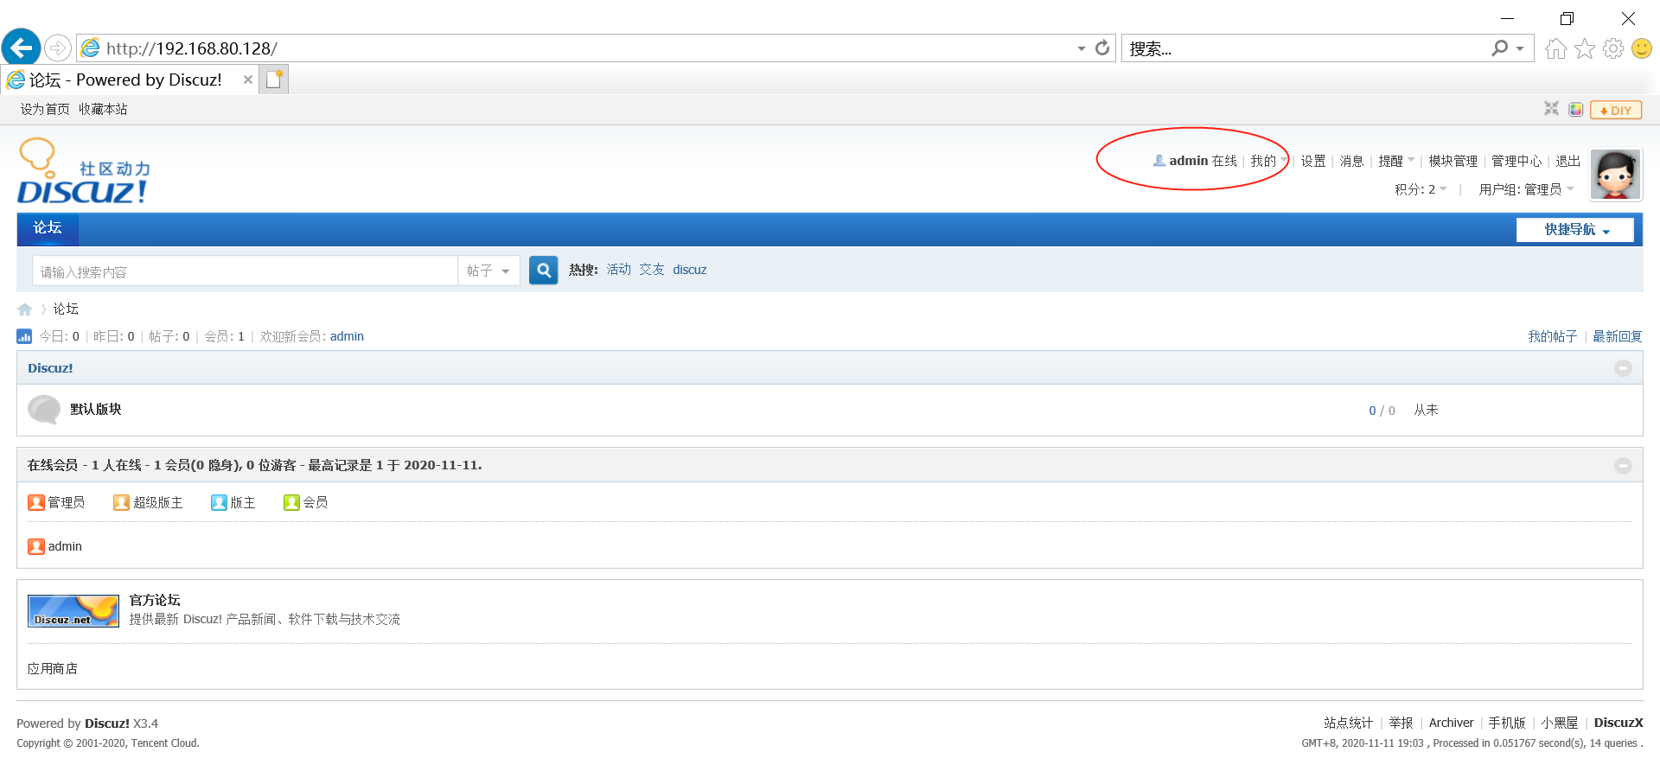
Task: Open the browser home page icon
Action: [1555, 48]
